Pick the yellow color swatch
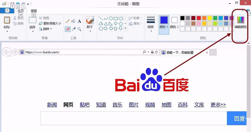The width and height of the screenshot is (251, 132). pos(210,18)
